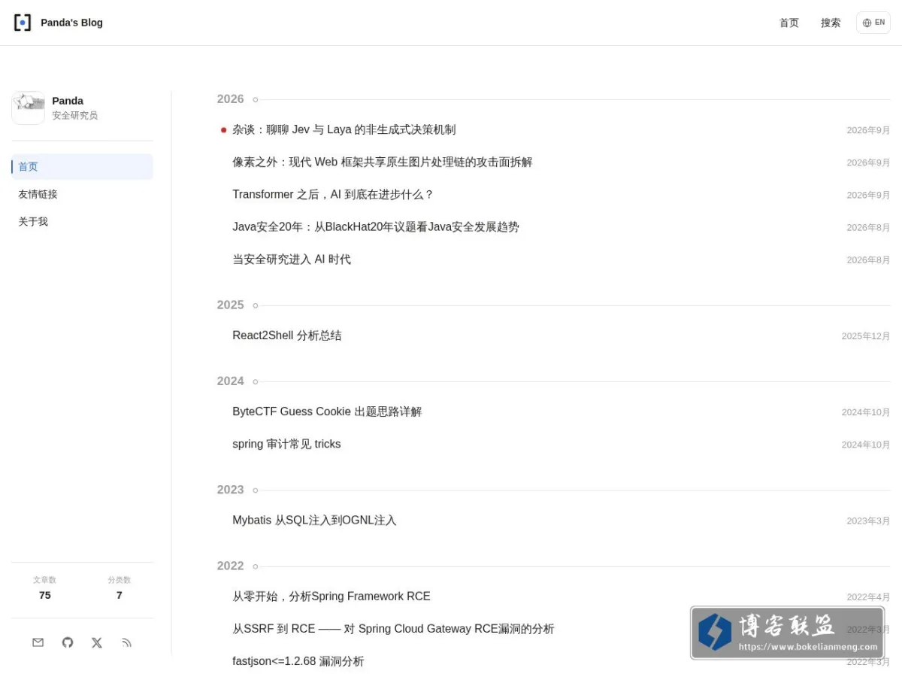
Task: Click the 2022年4月 date of Spring Framework RCE
Action: coord(868,597)
